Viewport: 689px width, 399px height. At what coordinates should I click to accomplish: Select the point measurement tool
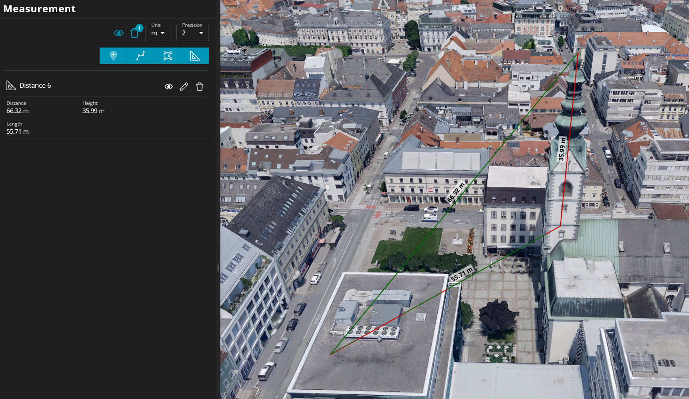point(113,56)
